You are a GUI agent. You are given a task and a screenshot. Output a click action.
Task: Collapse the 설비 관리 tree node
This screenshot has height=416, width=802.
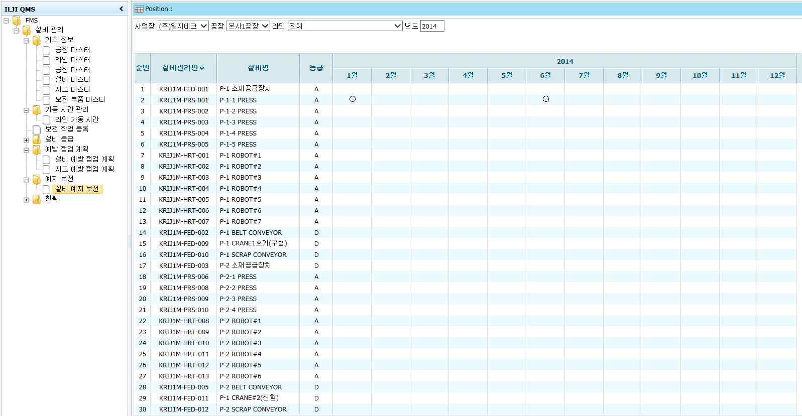coord(16,31)
